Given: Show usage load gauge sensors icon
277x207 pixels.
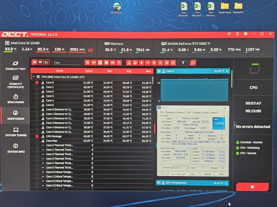Looking at the screenshot, I should pos(167,63).
